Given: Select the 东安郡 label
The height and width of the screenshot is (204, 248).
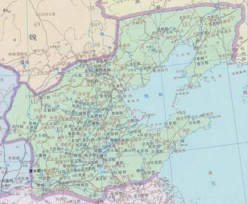Looking at the screenshot, I should click(x=143, y=151).
